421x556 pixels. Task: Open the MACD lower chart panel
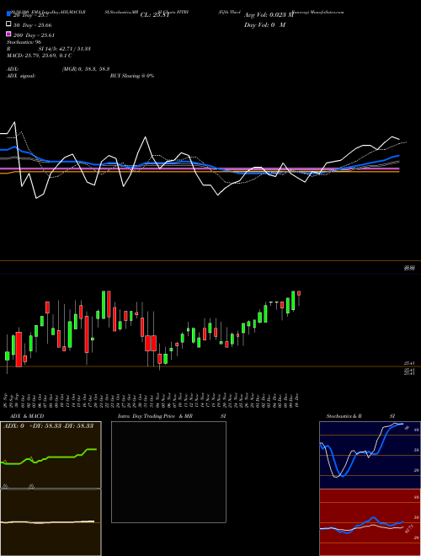(51, 522)
